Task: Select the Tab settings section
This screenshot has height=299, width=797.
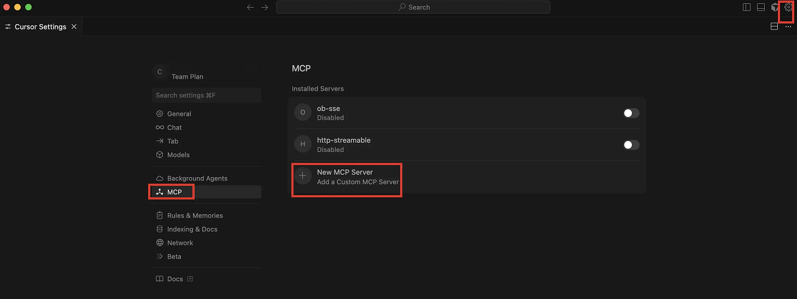Action: coord(173,141)
